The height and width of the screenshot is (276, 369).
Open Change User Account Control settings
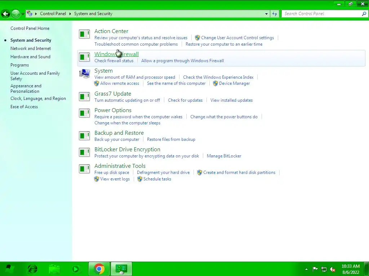pos(237,38)
